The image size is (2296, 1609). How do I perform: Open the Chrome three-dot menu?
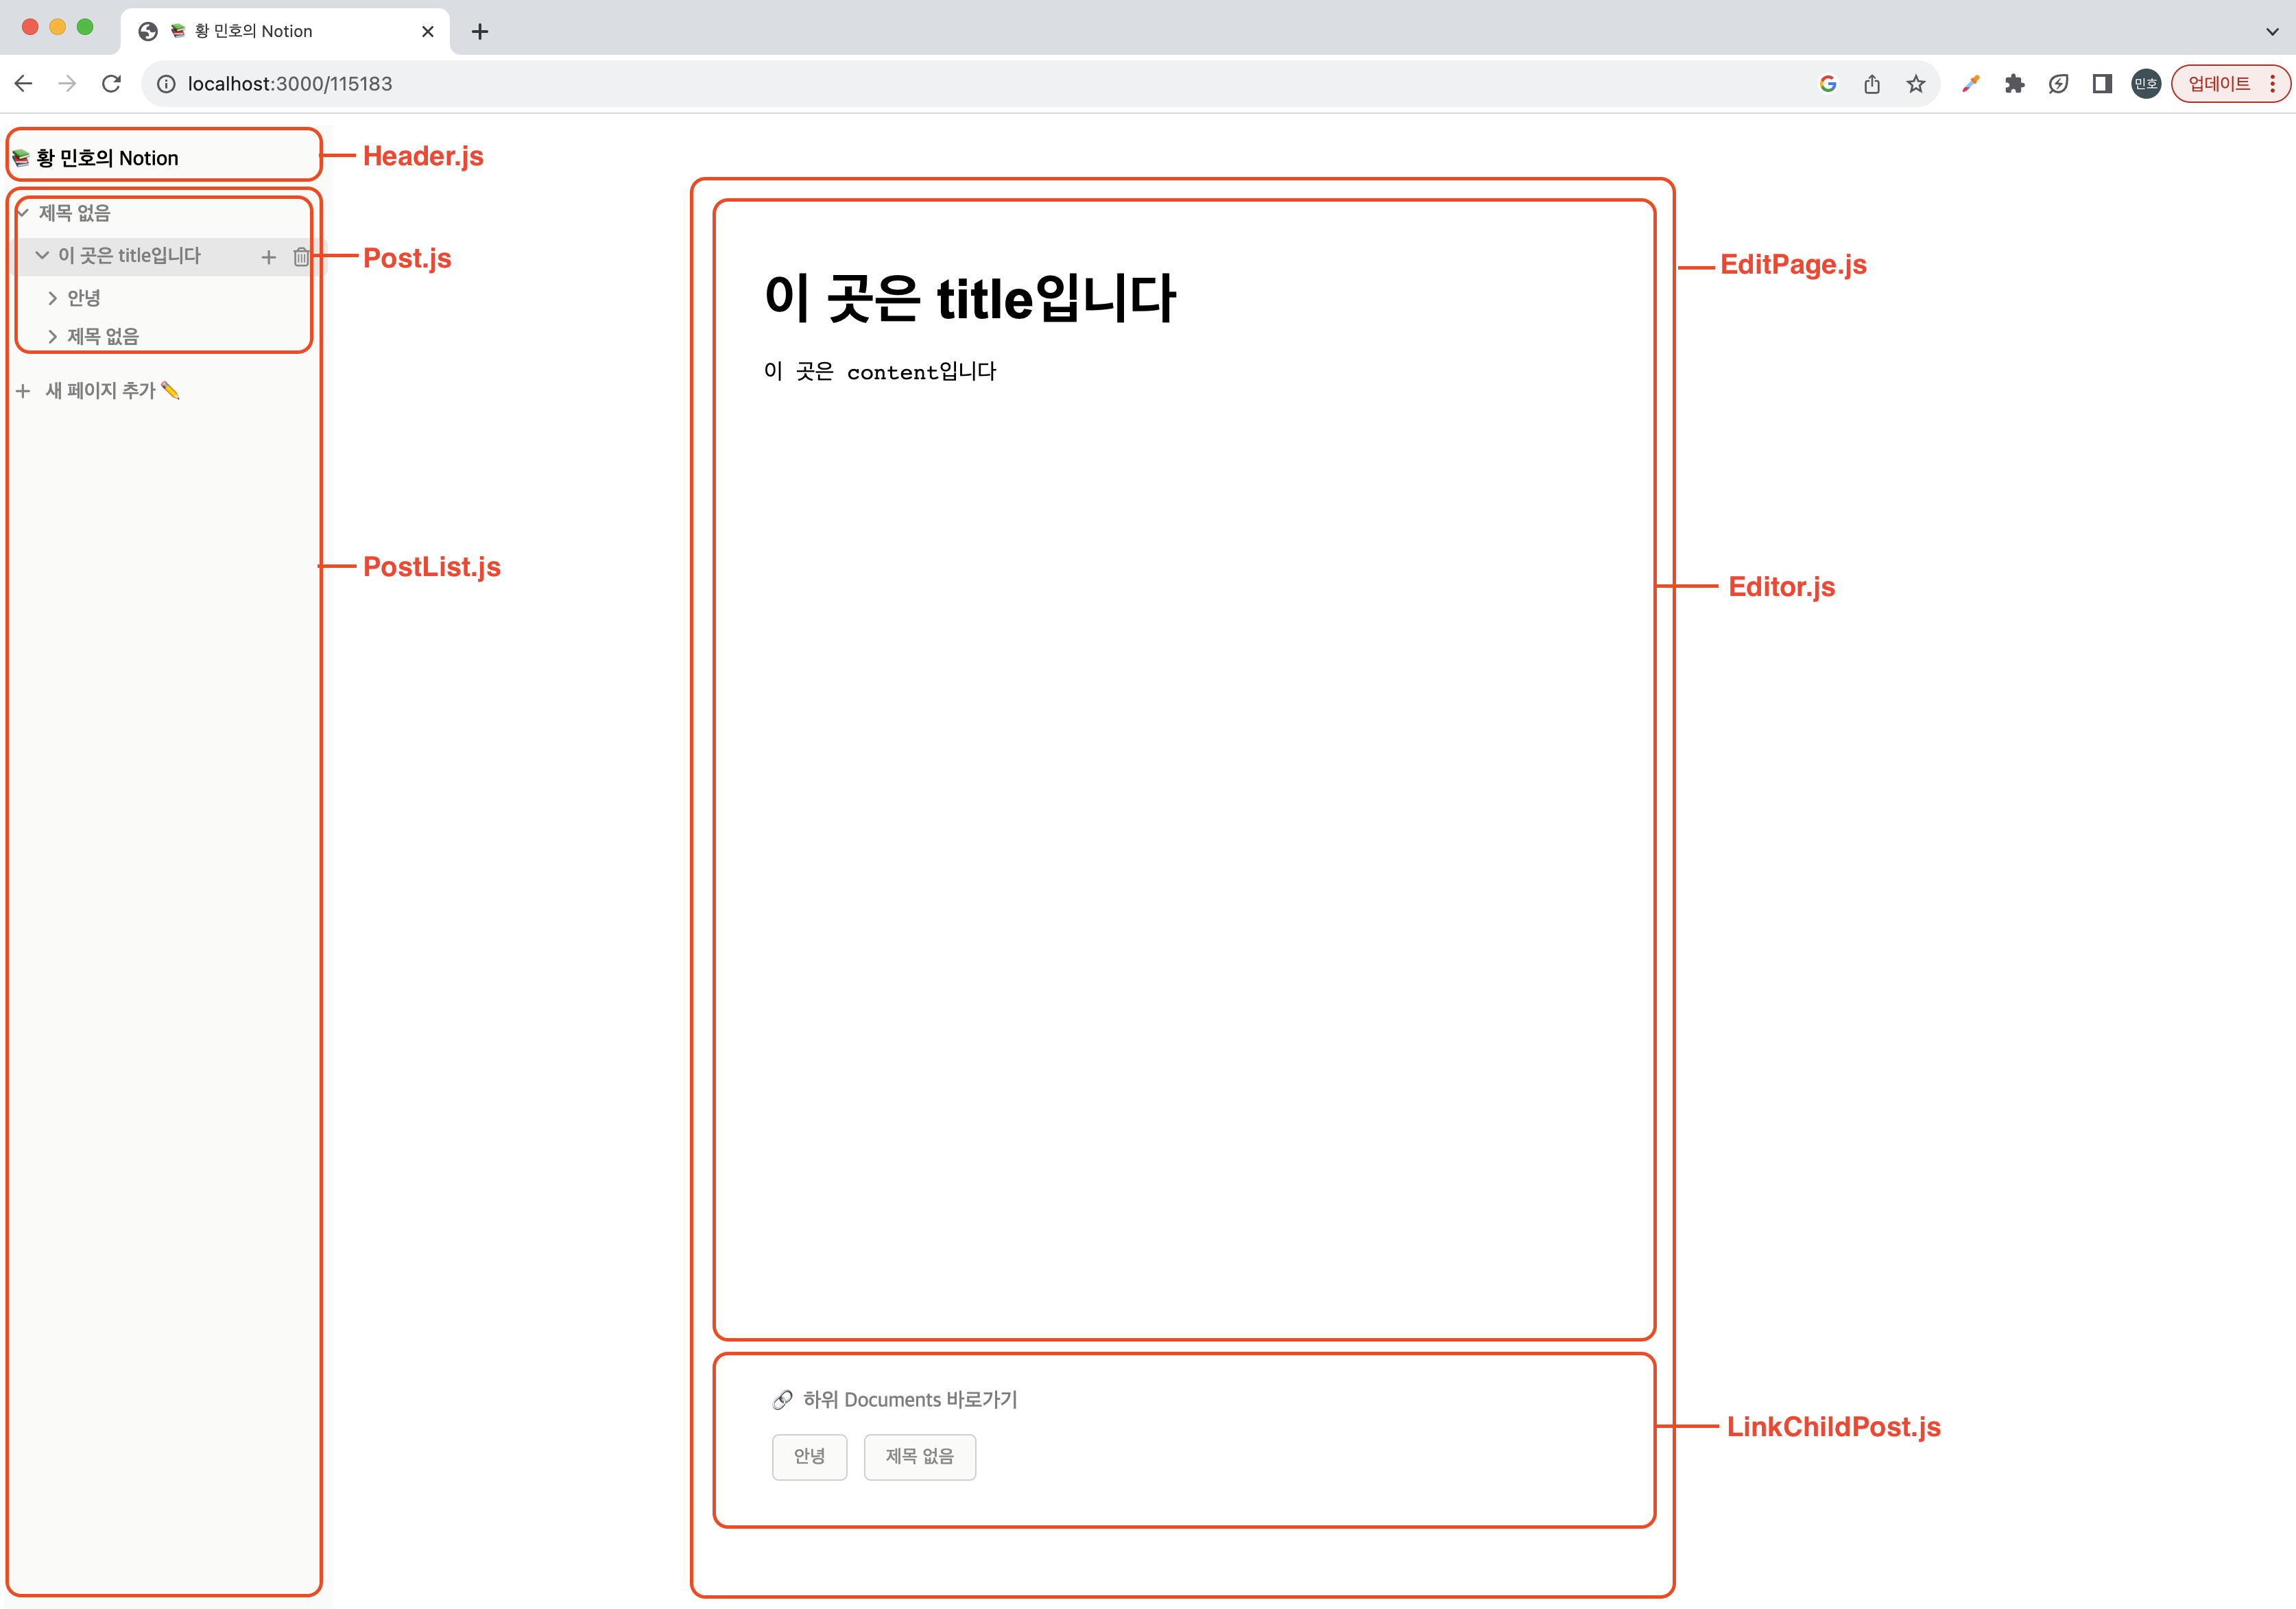[2272, 84]
